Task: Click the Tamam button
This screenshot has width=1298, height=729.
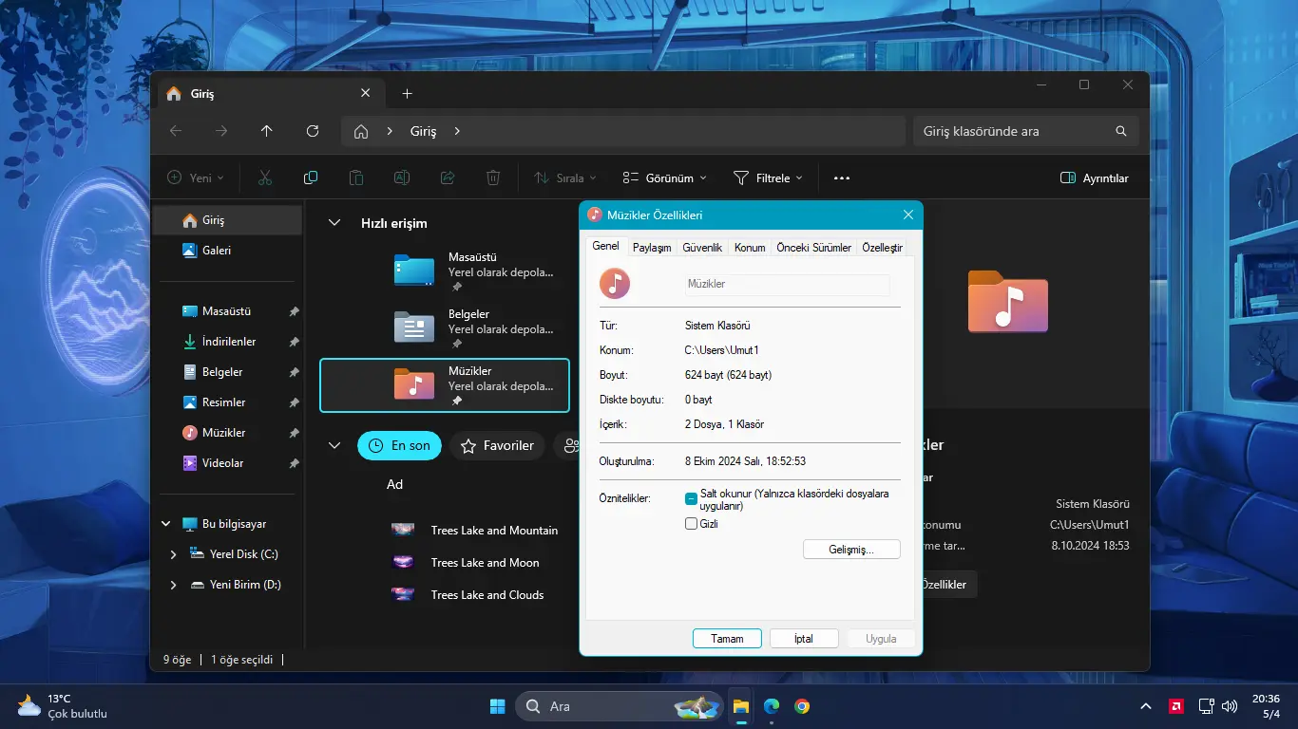Action: pos(728,639)
